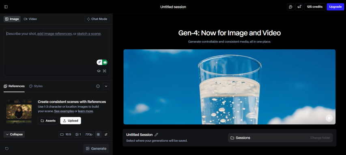Viewport: 346px width, 155px height.
Task: Open the 'See examples' link
Action: tap(64, 111)
